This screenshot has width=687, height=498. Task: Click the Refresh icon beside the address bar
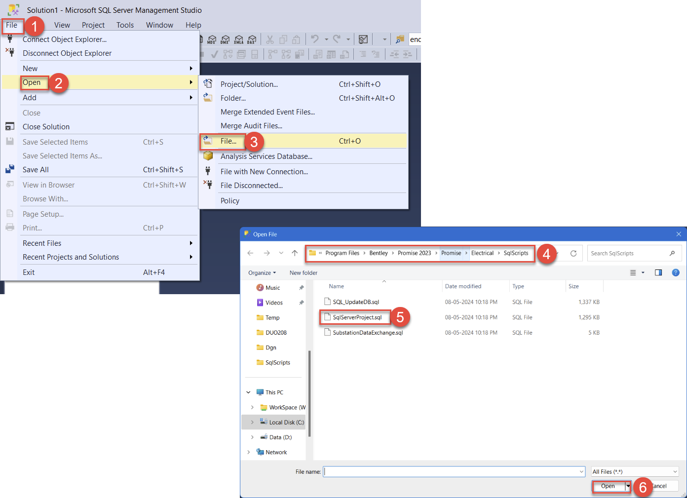click(573, 253)
